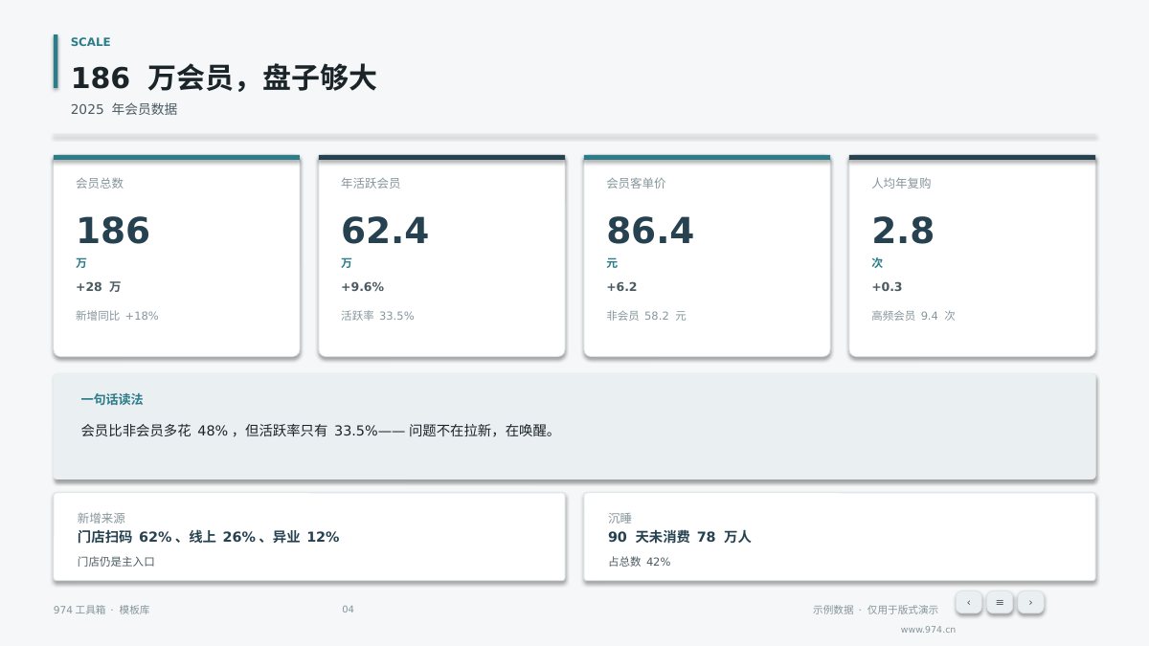Advance to the next slide arrow
The image size is (1149, 646).
click(1030, 602)
